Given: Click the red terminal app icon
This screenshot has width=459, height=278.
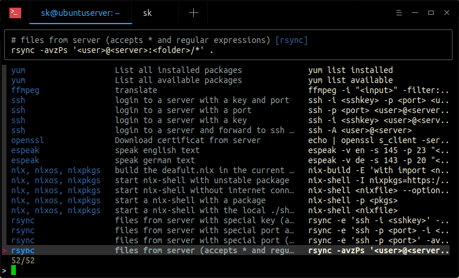Looking at the screenshot, I should point(16,12).
